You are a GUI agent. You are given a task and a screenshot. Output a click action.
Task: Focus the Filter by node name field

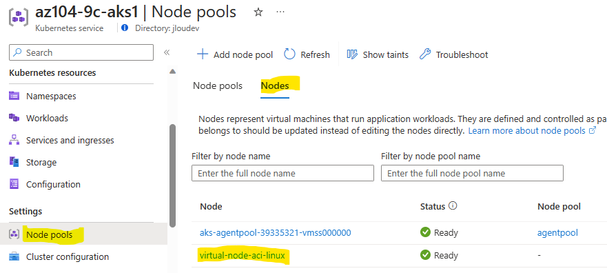tap(282, 173)
